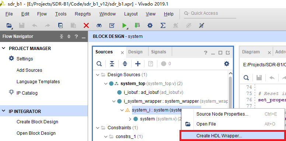Open the Edit menu
The image size is (286, 141).
pyautogui.click(x=25, y=14)
